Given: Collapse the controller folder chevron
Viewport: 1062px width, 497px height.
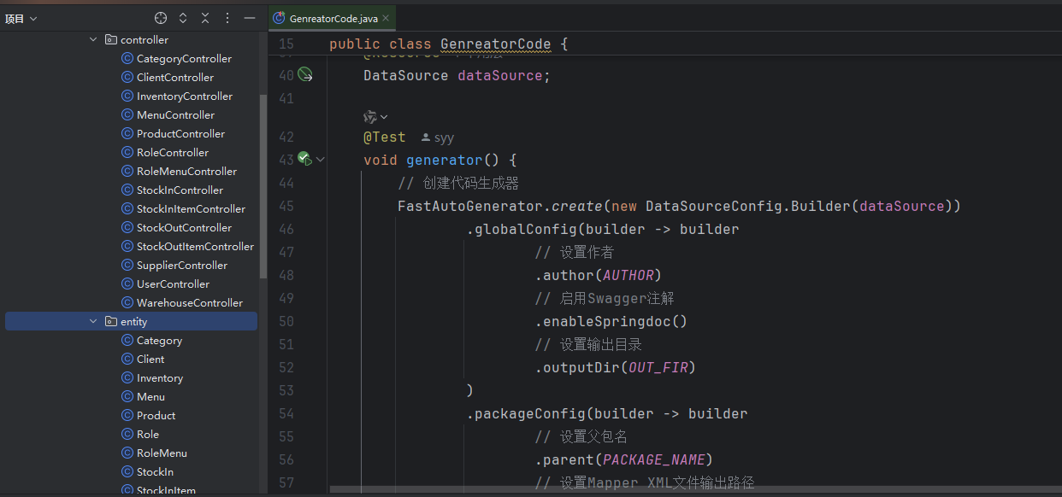Looking at the screenshot, I should pos(94,40).
